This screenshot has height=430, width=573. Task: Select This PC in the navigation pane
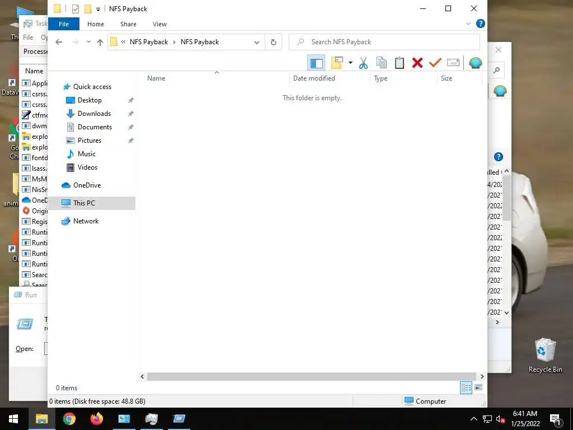point(92,203)
